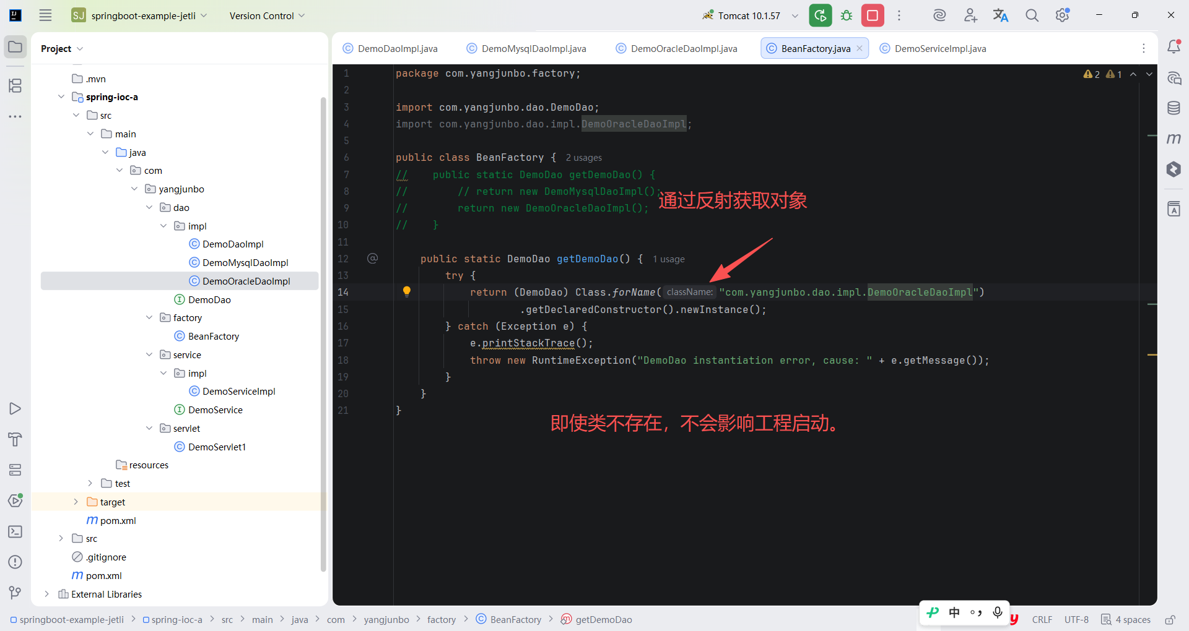The width and height of the screenshot is (1189, 631).
Task: Open the translation plugin icon
Action: [1001, 15]
